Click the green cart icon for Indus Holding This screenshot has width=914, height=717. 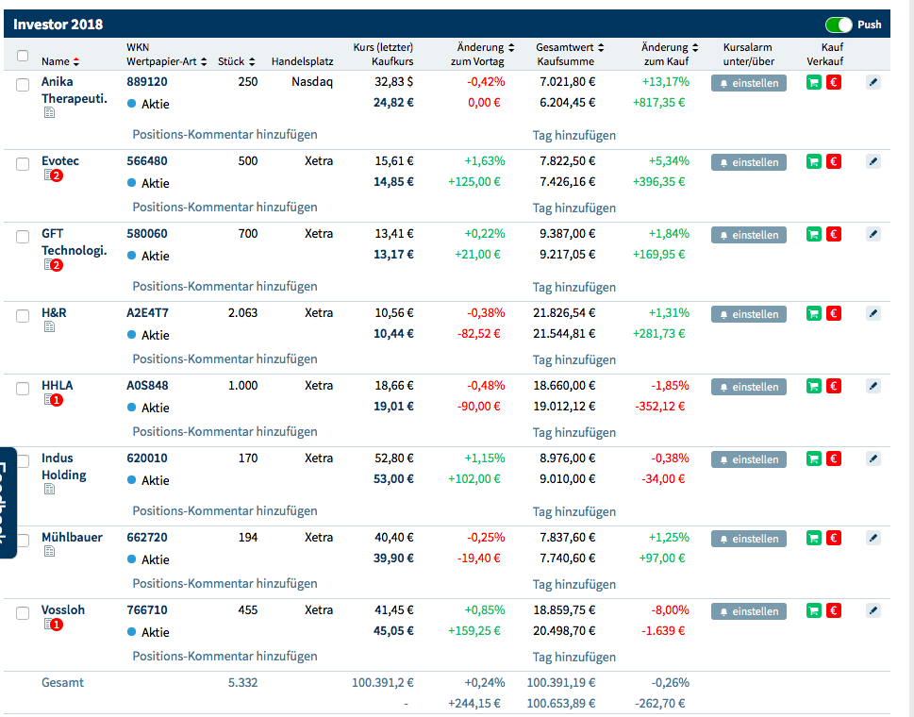pyautogui.click(x=814, y=459)
